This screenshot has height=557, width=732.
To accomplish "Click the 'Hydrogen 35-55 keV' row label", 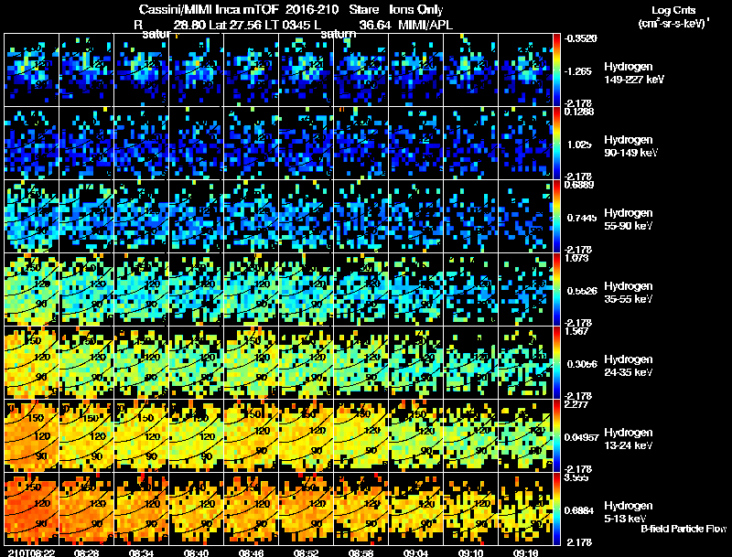I will pos(629,293).
